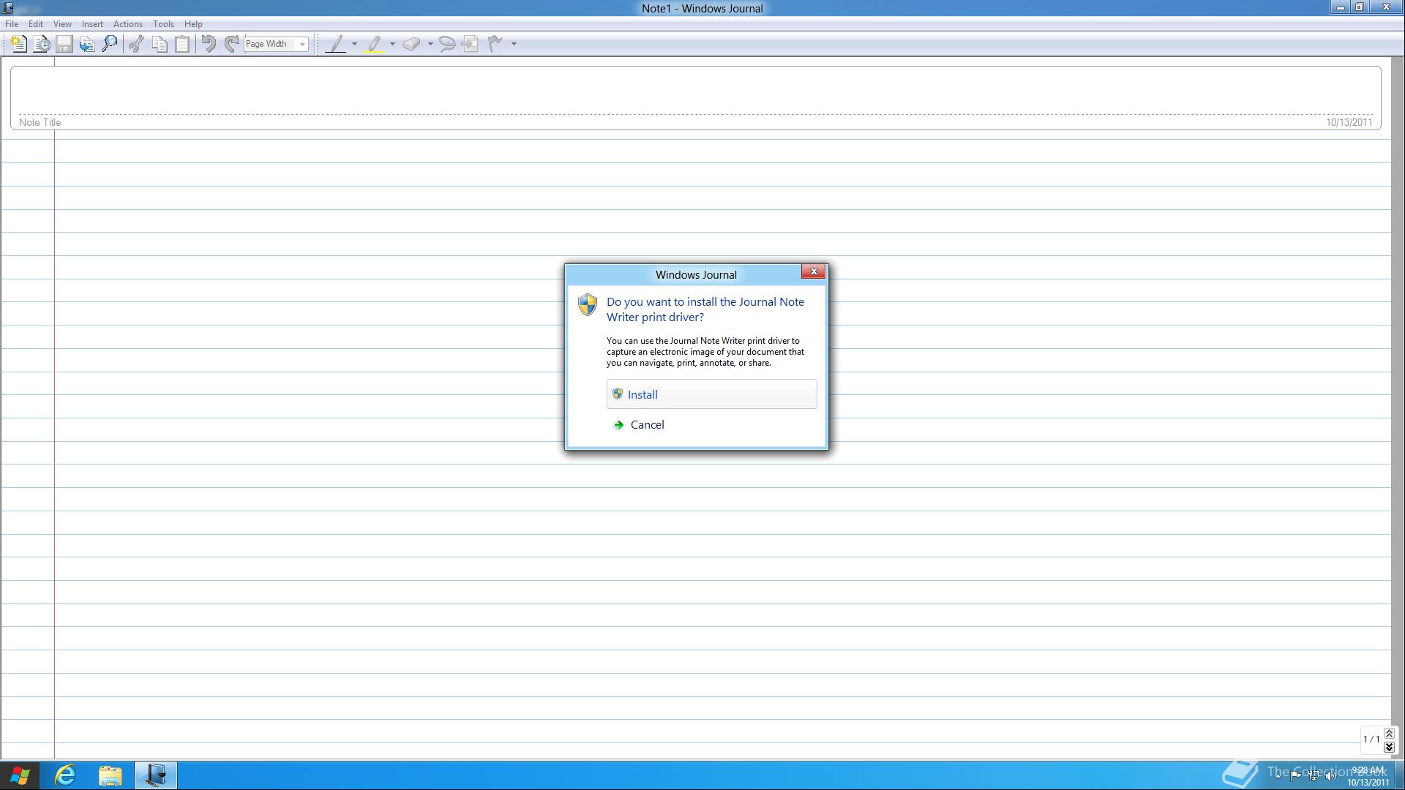1405x790 pixels.
Task: Select the Pen tool
Action: (336, 44)
